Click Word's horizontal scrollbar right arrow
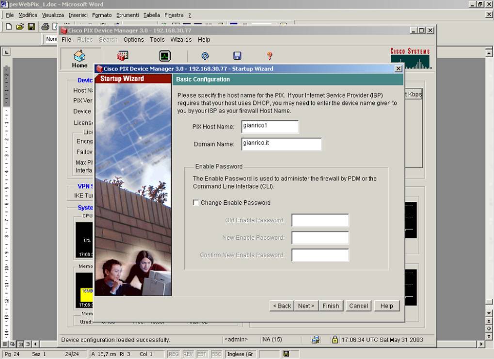 click(481, 344)
